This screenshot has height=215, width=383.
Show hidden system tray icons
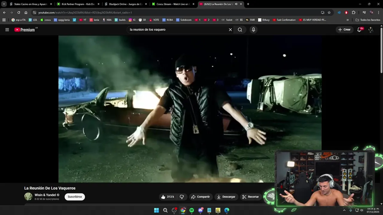point(344,210)
